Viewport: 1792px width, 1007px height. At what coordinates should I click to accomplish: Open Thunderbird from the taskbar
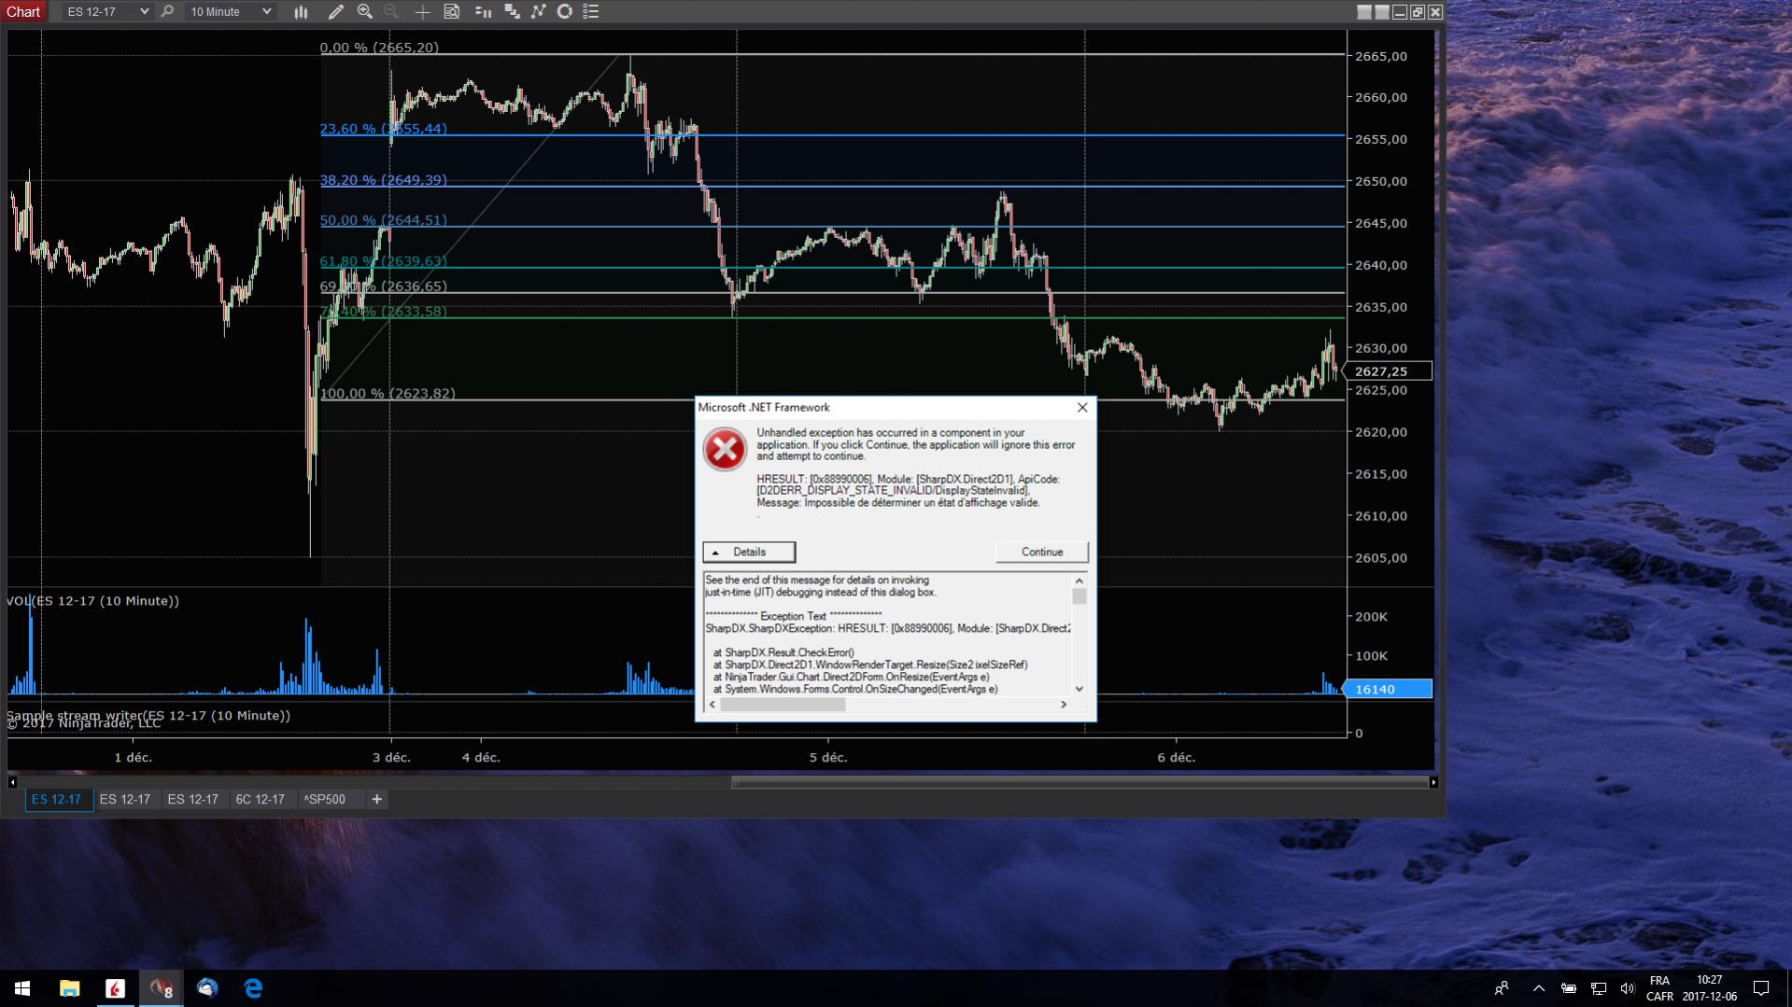coord(207,988)
